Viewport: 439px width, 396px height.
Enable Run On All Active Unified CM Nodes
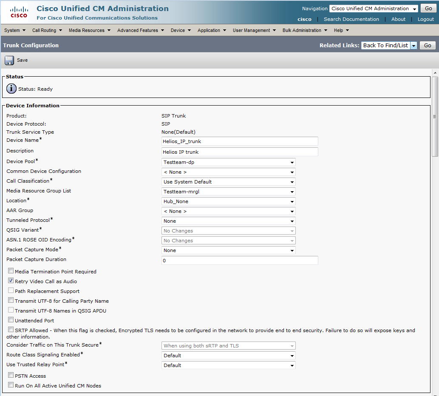click(x=11, y=385)
